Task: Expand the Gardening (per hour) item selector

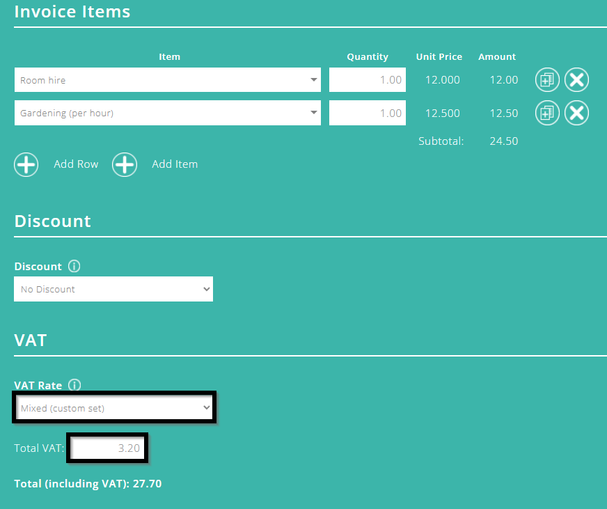Action: pyautogui.click(x=313, y=112)
